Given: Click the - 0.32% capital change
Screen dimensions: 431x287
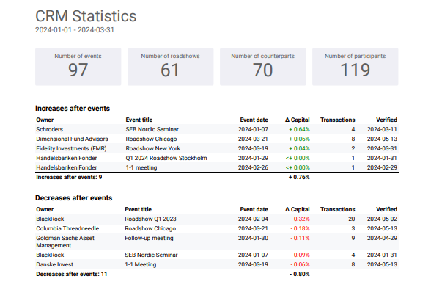Looking at the screenshot, I should coord(301,219).
